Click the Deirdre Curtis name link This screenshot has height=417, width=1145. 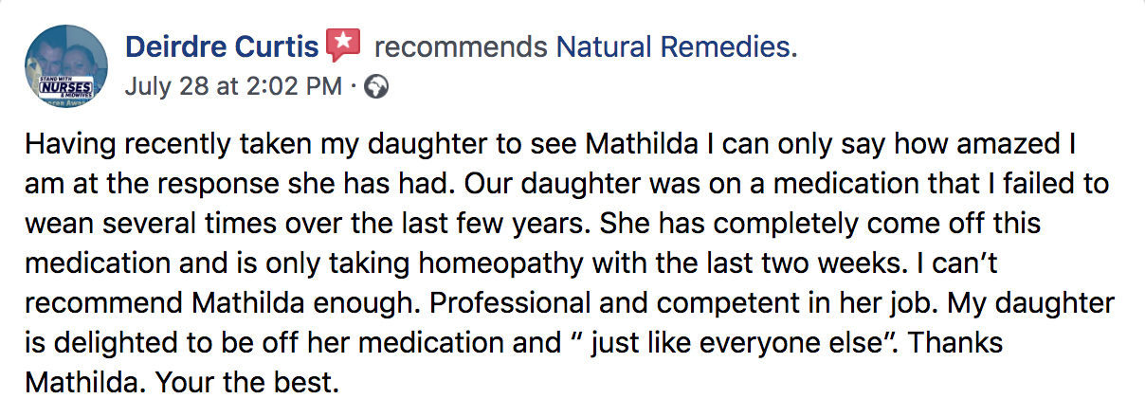click(224, 46)
